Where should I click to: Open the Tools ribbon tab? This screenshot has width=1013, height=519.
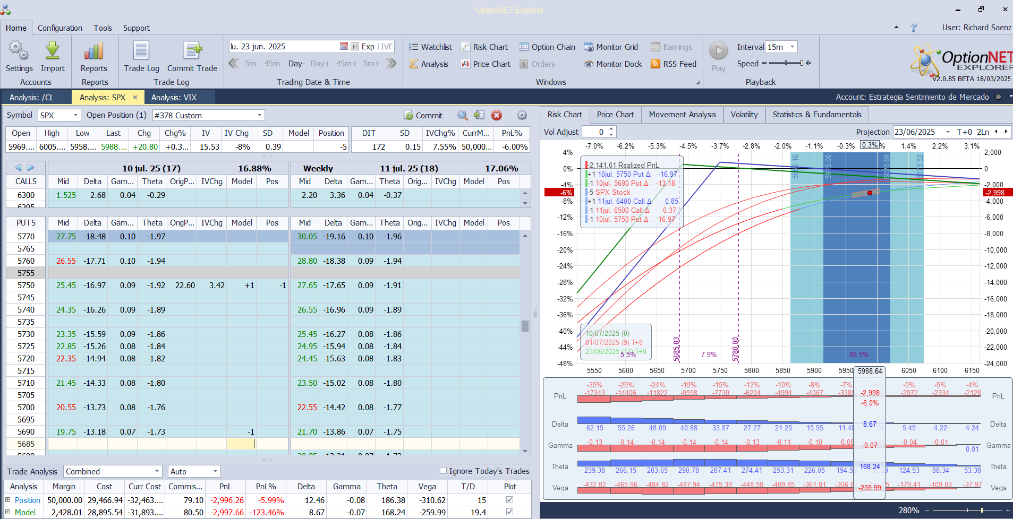point(103,28)
